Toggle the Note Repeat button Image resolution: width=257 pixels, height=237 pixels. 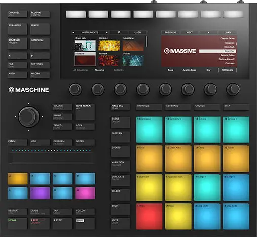pyautogui.click(x=85, y=112)
